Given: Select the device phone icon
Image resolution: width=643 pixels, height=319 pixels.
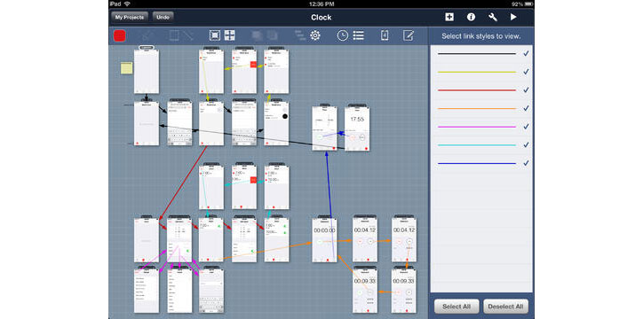Looking at the screenshot, I should (385, 35).
